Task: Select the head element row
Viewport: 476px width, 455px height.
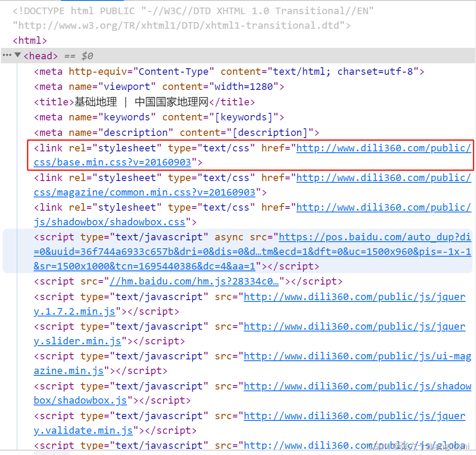Action: 238,56
